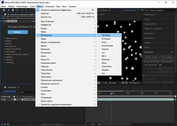This screenshot has height=126, width=177.
Task: Select the Selection arrow tool
Action: click(x=9, y=10)
